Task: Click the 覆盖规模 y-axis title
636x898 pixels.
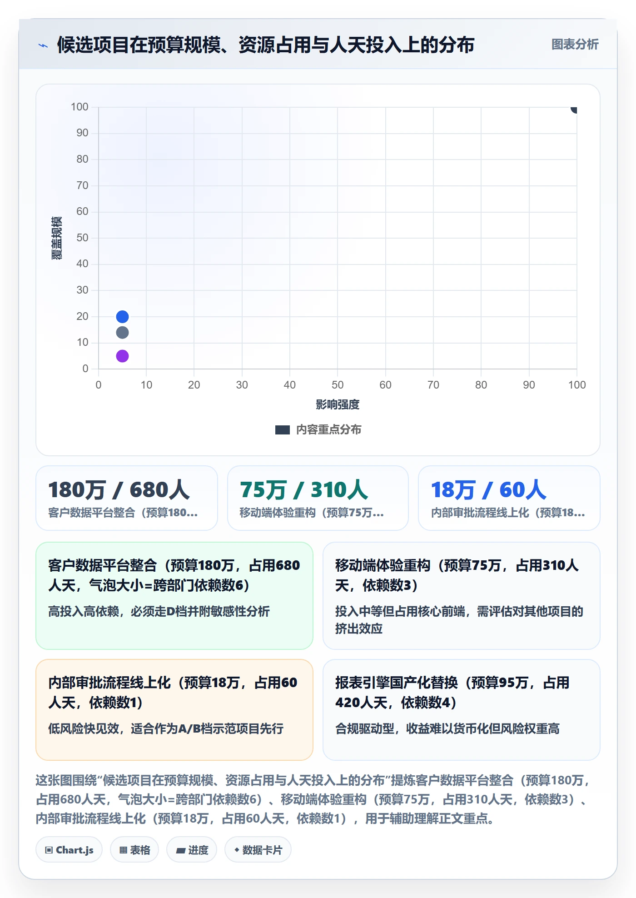Action: coord(57,238)
